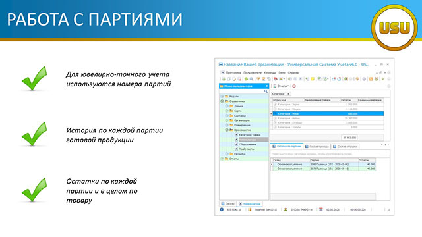Switch to the Остатки по партиям tab
The image size is (422, 237).
[x=287, y=146]
